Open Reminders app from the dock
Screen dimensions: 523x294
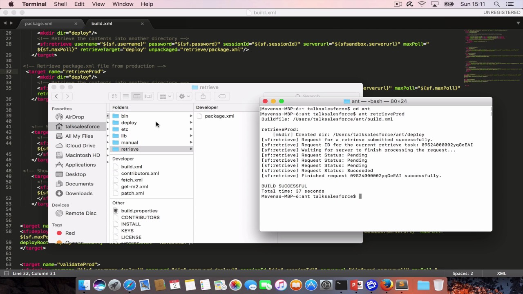(x=205, y=285)
